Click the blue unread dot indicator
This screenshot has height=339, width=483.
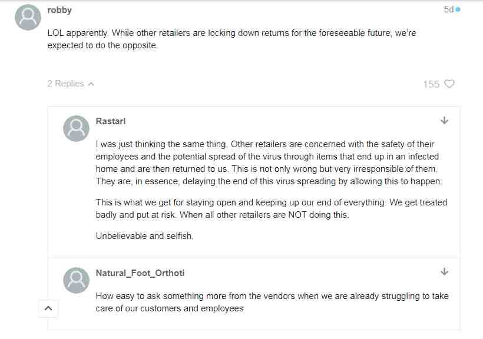458,10
